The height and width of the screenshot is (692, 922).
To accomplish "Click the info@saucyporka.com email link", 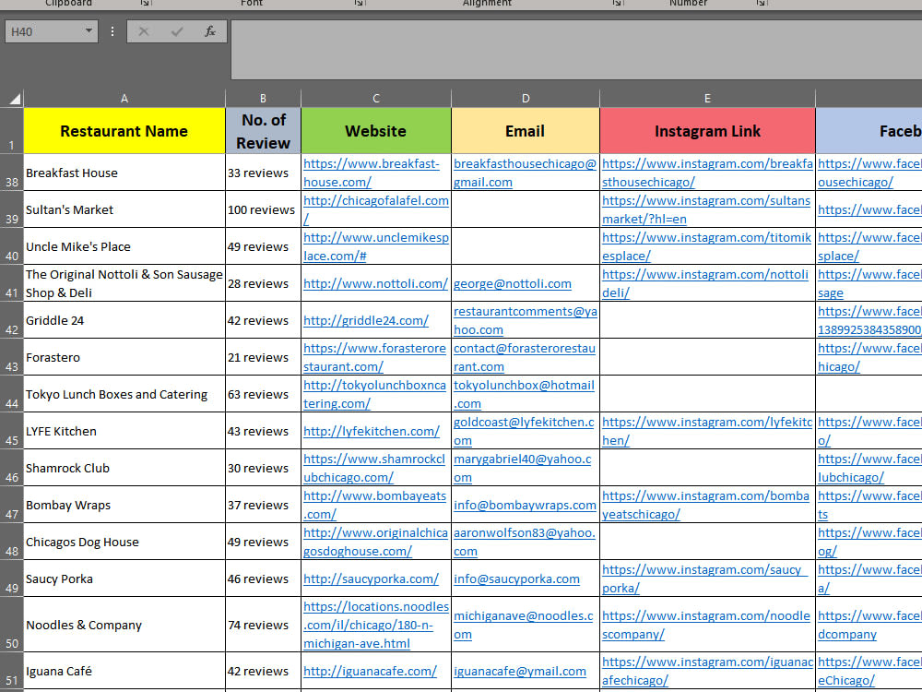I will pyautogui.click(x=516, y=579).
